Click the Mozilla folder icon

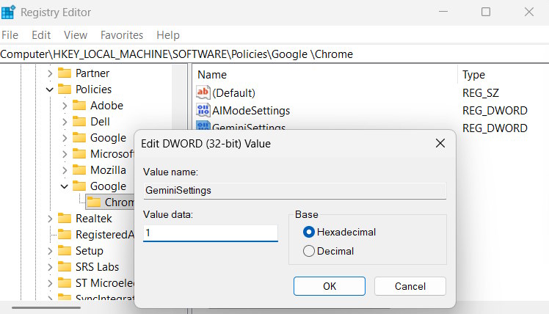click(x=79, y=169)
